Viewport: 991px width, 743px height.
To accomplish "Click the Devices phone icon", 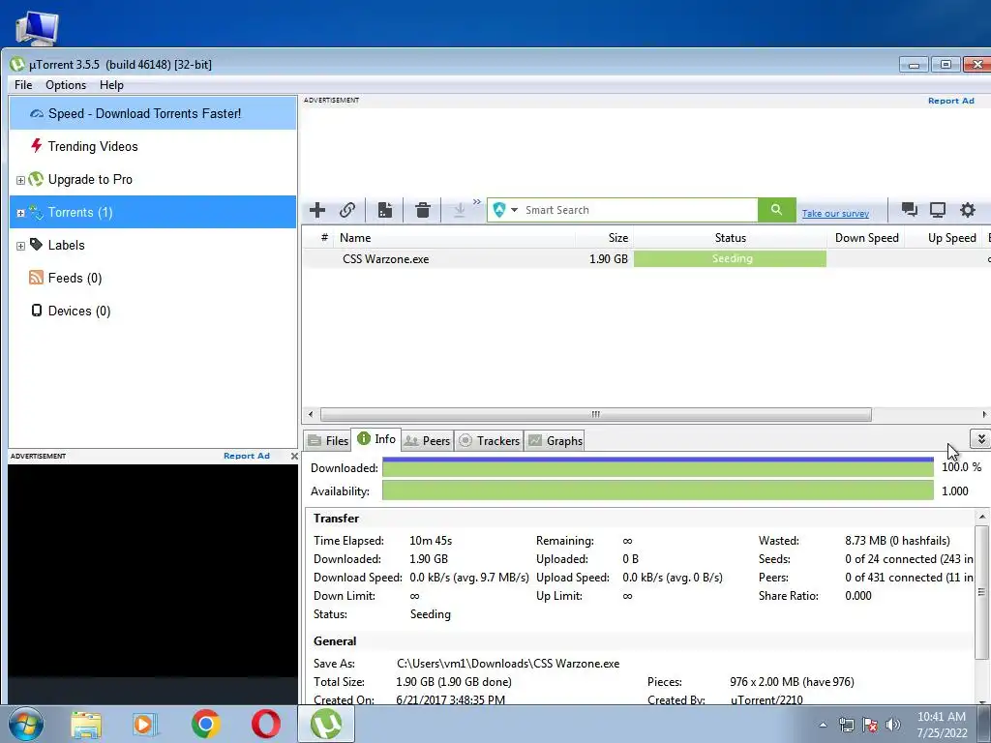I will pyautogui.click(x=37, y=311).
